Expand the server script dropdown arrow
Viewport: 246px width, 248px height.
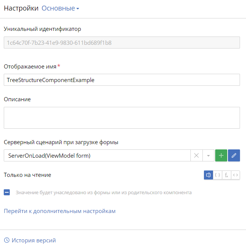[x=208, y=155]
